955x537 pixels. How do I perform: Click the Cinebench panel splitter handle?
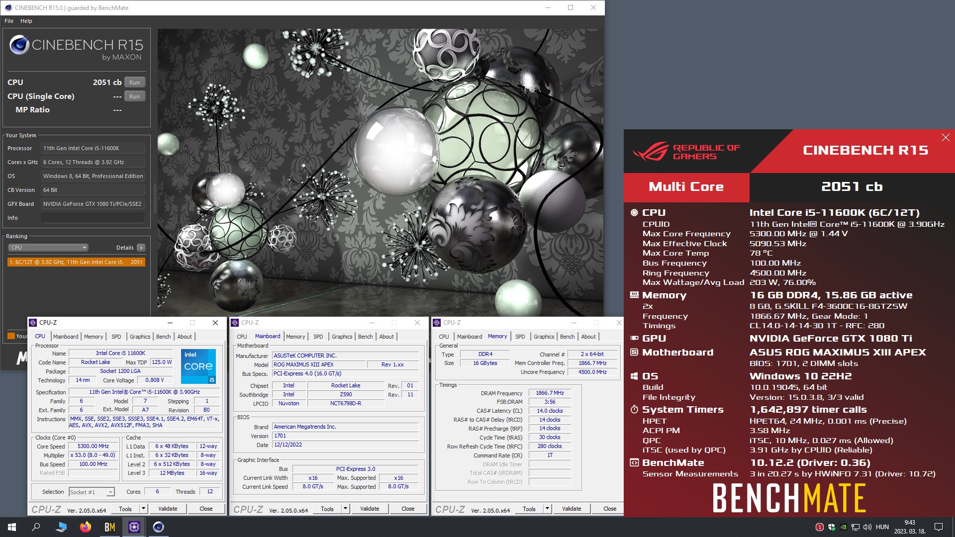[154, 198]
